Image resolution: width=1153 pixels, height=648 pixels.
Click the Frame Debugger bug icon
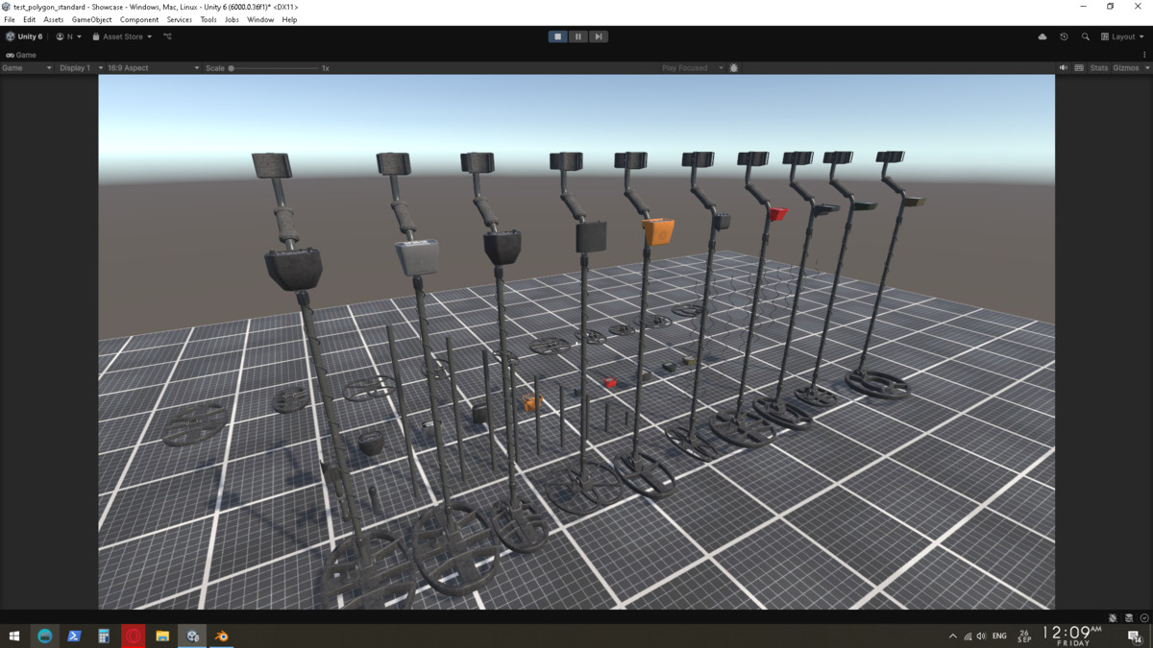pyautogui.click(x=734, y=68)
